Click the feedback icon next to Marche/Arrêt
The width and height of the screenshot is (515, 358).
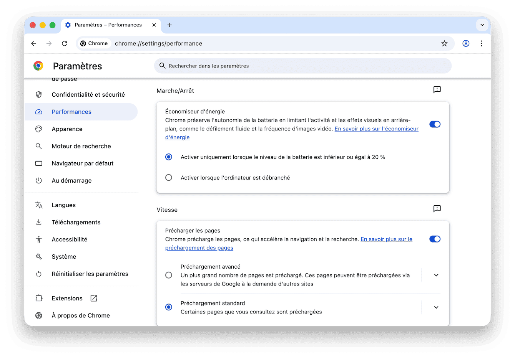coord(436,90)
